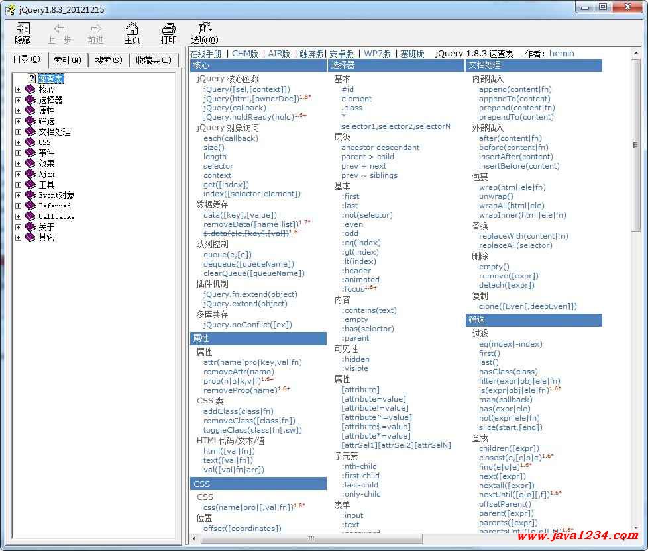Expand the 属性 tree node
This screenshot has height=551, width=648.
[18, 110]
